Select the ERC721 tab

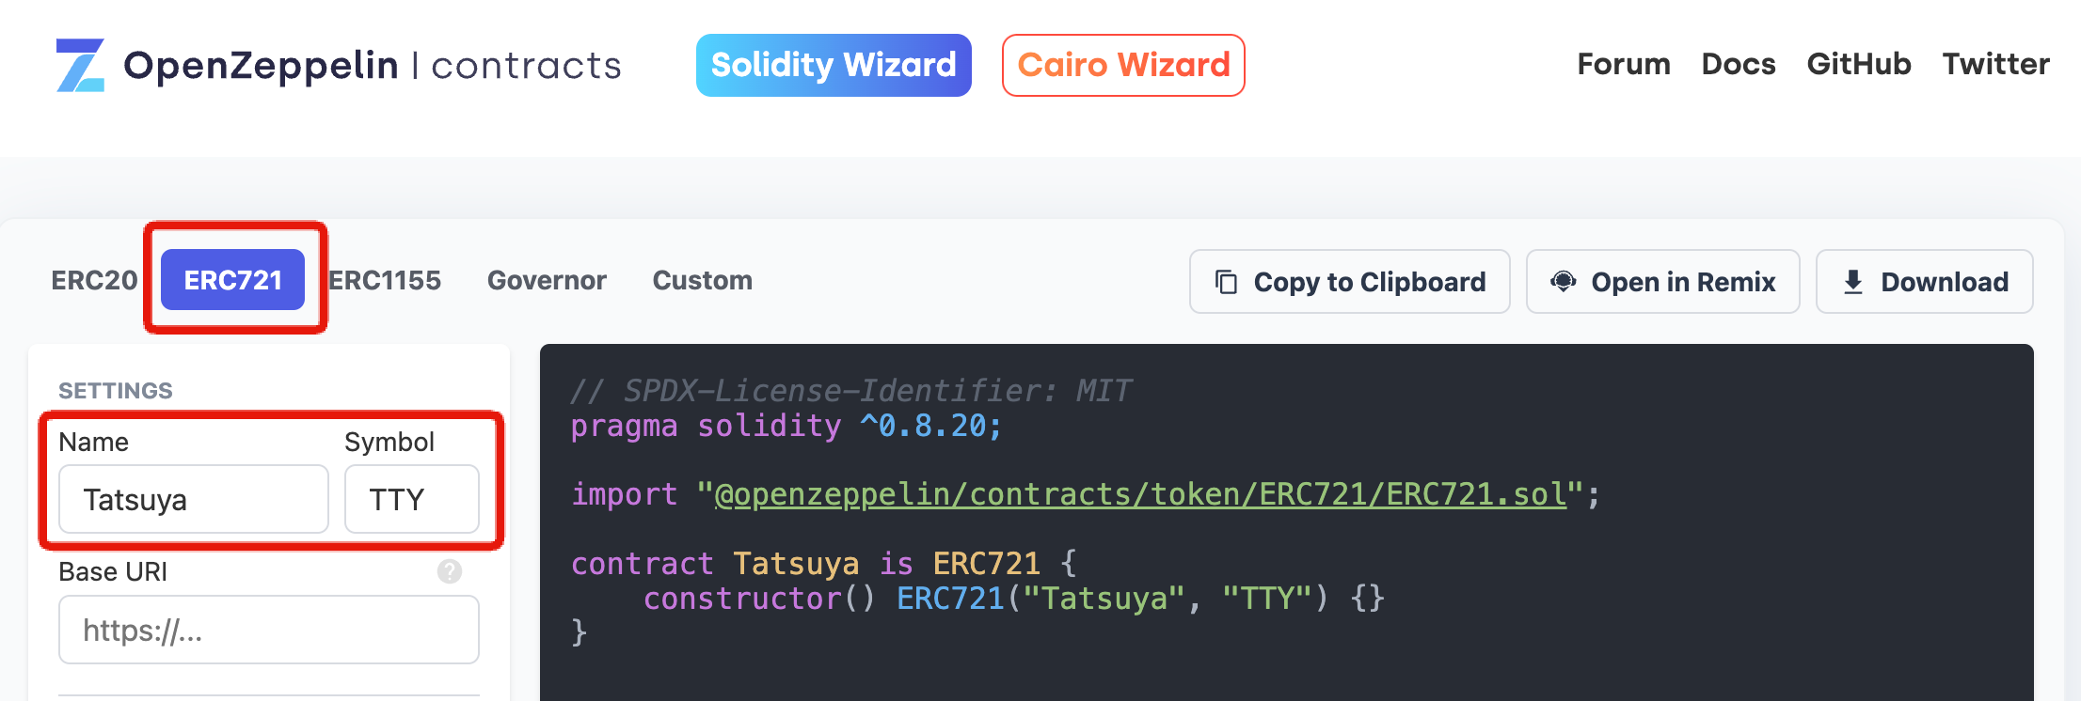click(x=232, y=279)
